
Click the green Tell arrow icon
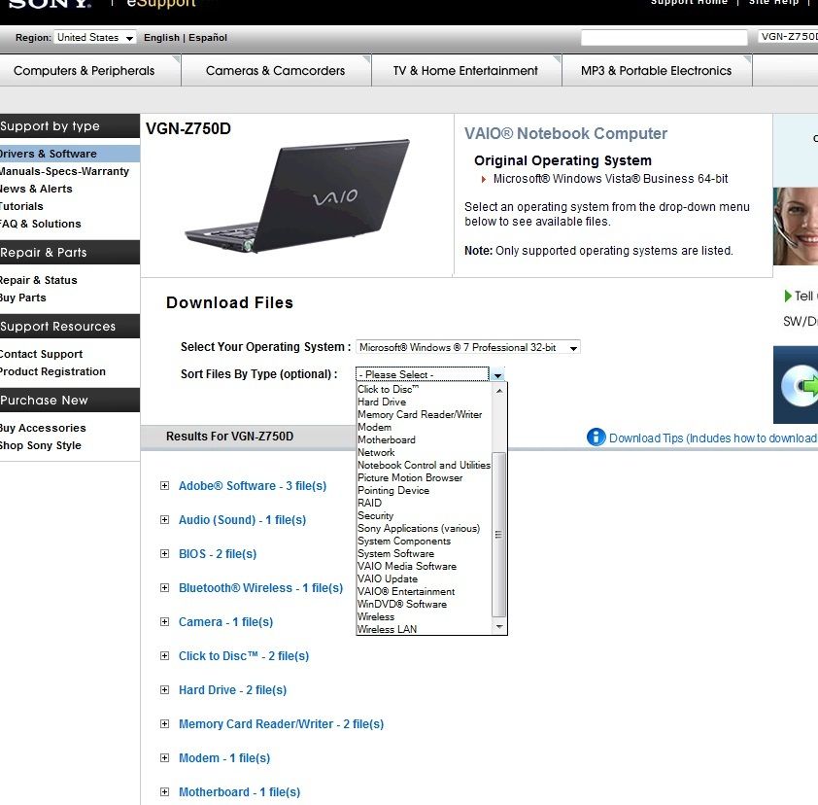coord(788,296)
